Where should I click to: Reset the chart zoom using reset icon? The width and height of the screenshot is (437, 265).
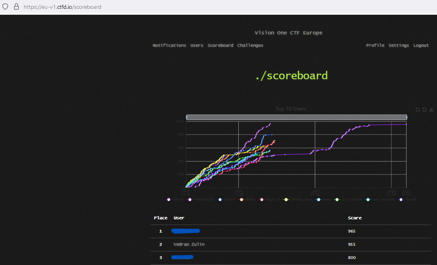[424, 109]
